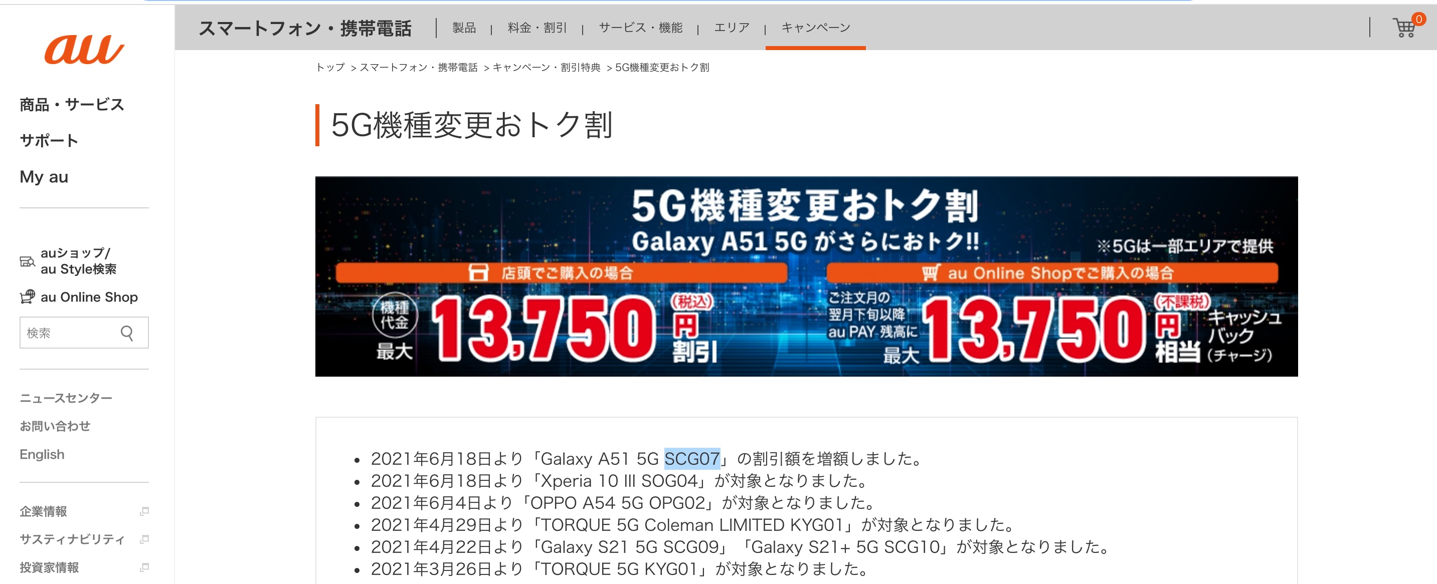Click the au shop search icon
Screen dimensions: 1437x584
click(x=27, y=261)
